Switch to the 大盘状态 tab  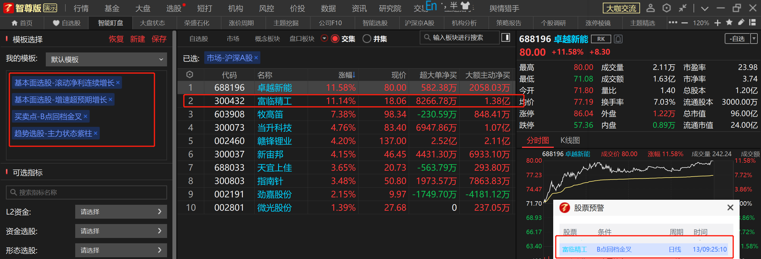tap(152, 23)
